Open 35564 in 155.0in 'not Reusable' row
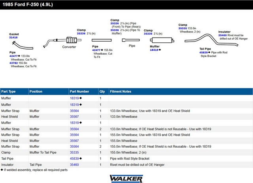This screenshot has width=253, height=183. coord(74,147)
